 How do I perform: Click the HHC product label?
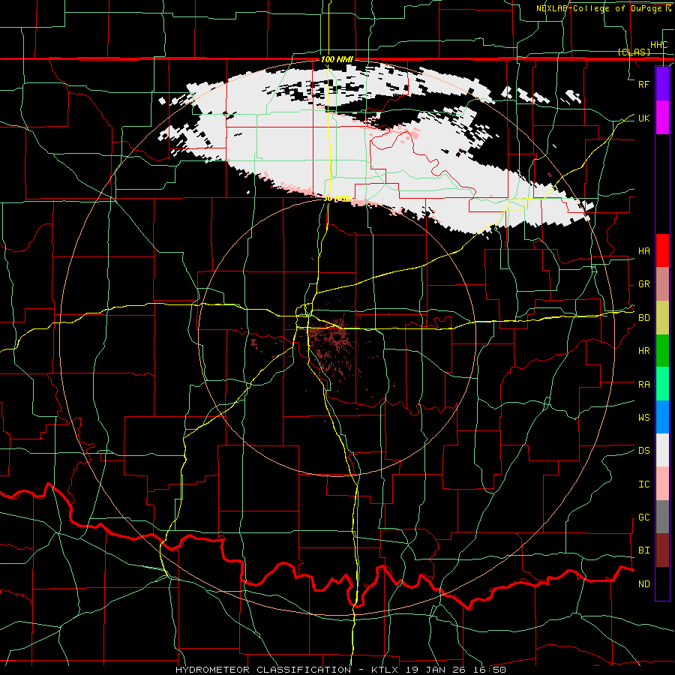pyautogui.click(x=659, y=45)
